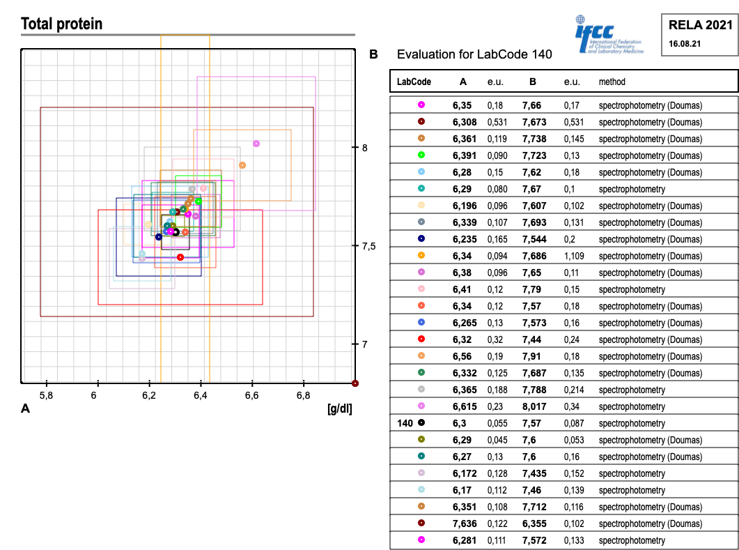This screenshot has width=739, height=550.
Task: Select the orange data point below the violet one
Action: [x=242, y=165]
